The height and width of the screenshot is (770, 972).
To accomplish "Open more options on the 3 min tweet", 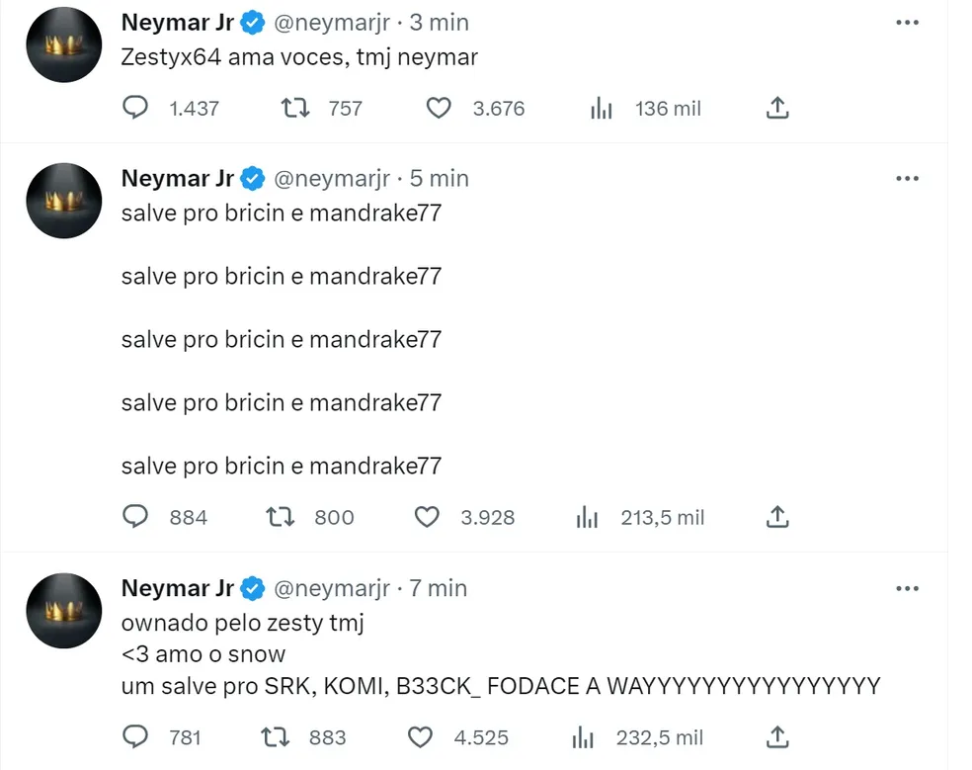I will 907,23.
